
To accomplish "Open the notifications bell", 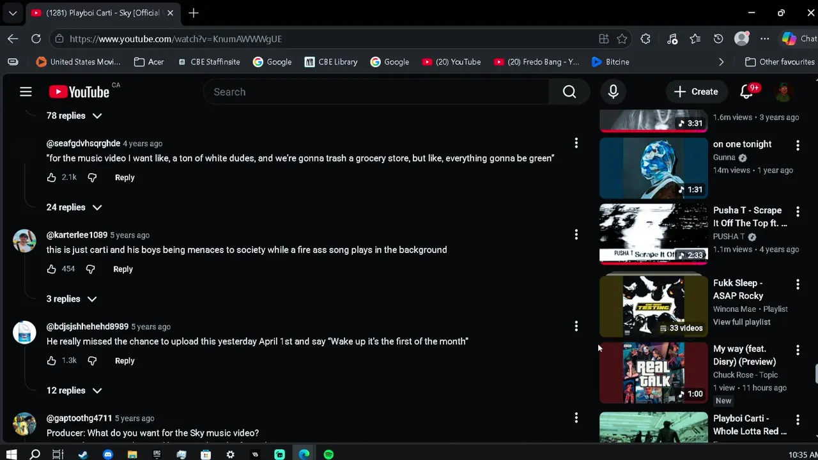I will (746, 92).
